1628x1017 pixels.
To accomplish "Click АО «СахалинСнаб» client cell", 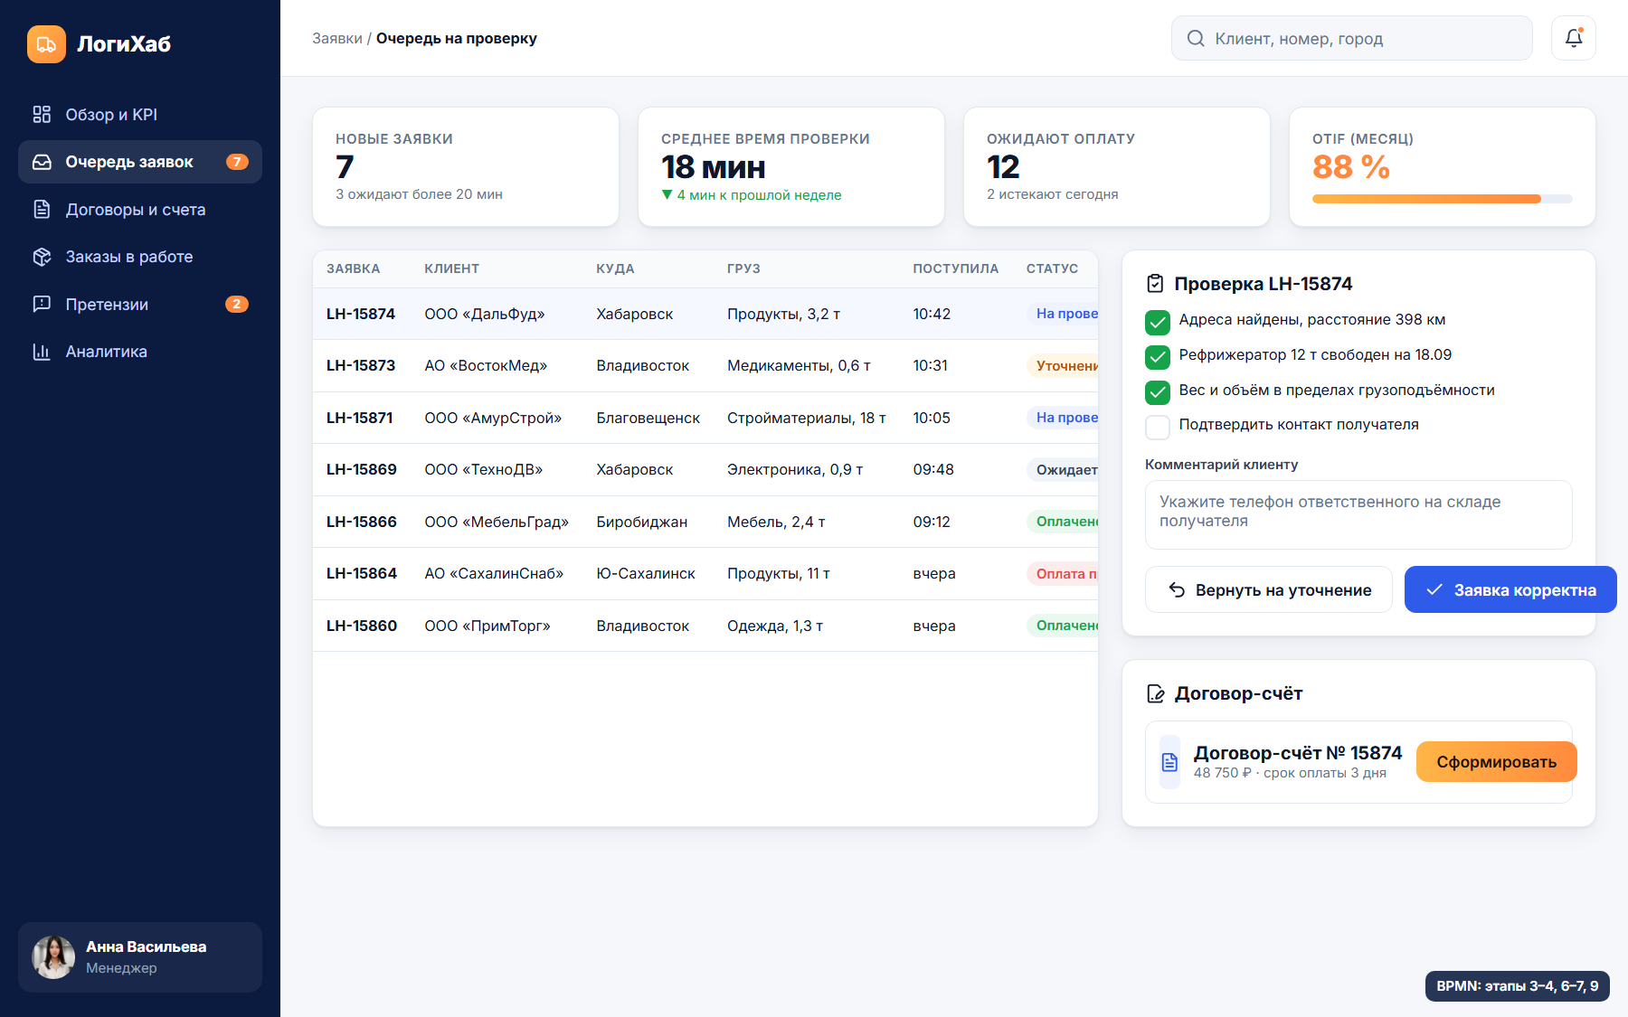I will coord(494,574).
